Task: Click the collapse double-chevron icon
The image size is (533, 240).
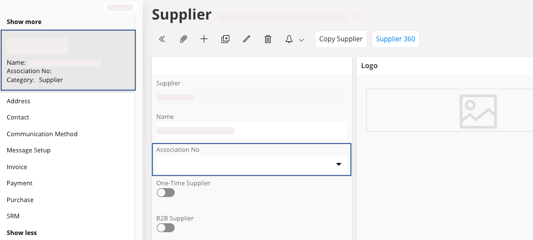Action: click(162, 39)
